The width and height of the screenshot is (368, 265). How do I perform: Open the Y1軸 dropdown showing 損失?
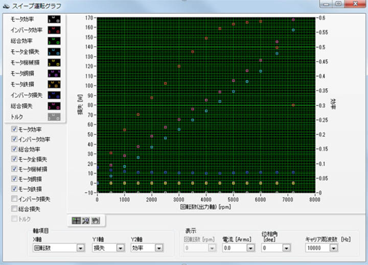click(121, 248)
